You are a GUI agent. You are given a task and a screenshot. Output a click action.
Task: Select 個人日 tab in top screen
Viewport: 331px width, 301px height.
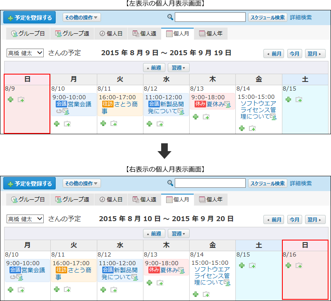[x=111, y=33]
